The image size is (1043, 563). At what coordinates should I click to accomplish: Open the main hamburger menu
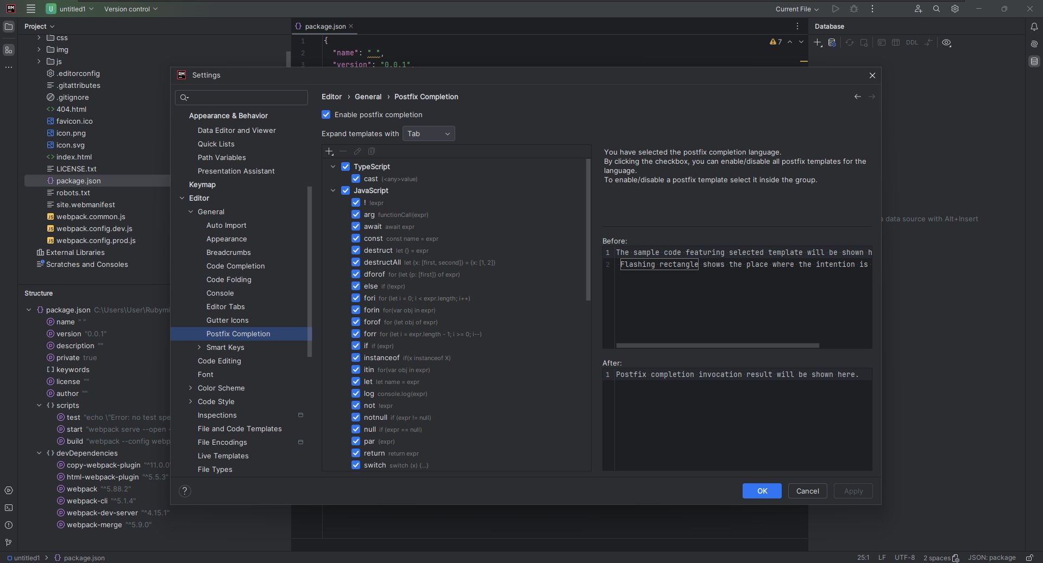click(x=31, y=9)
